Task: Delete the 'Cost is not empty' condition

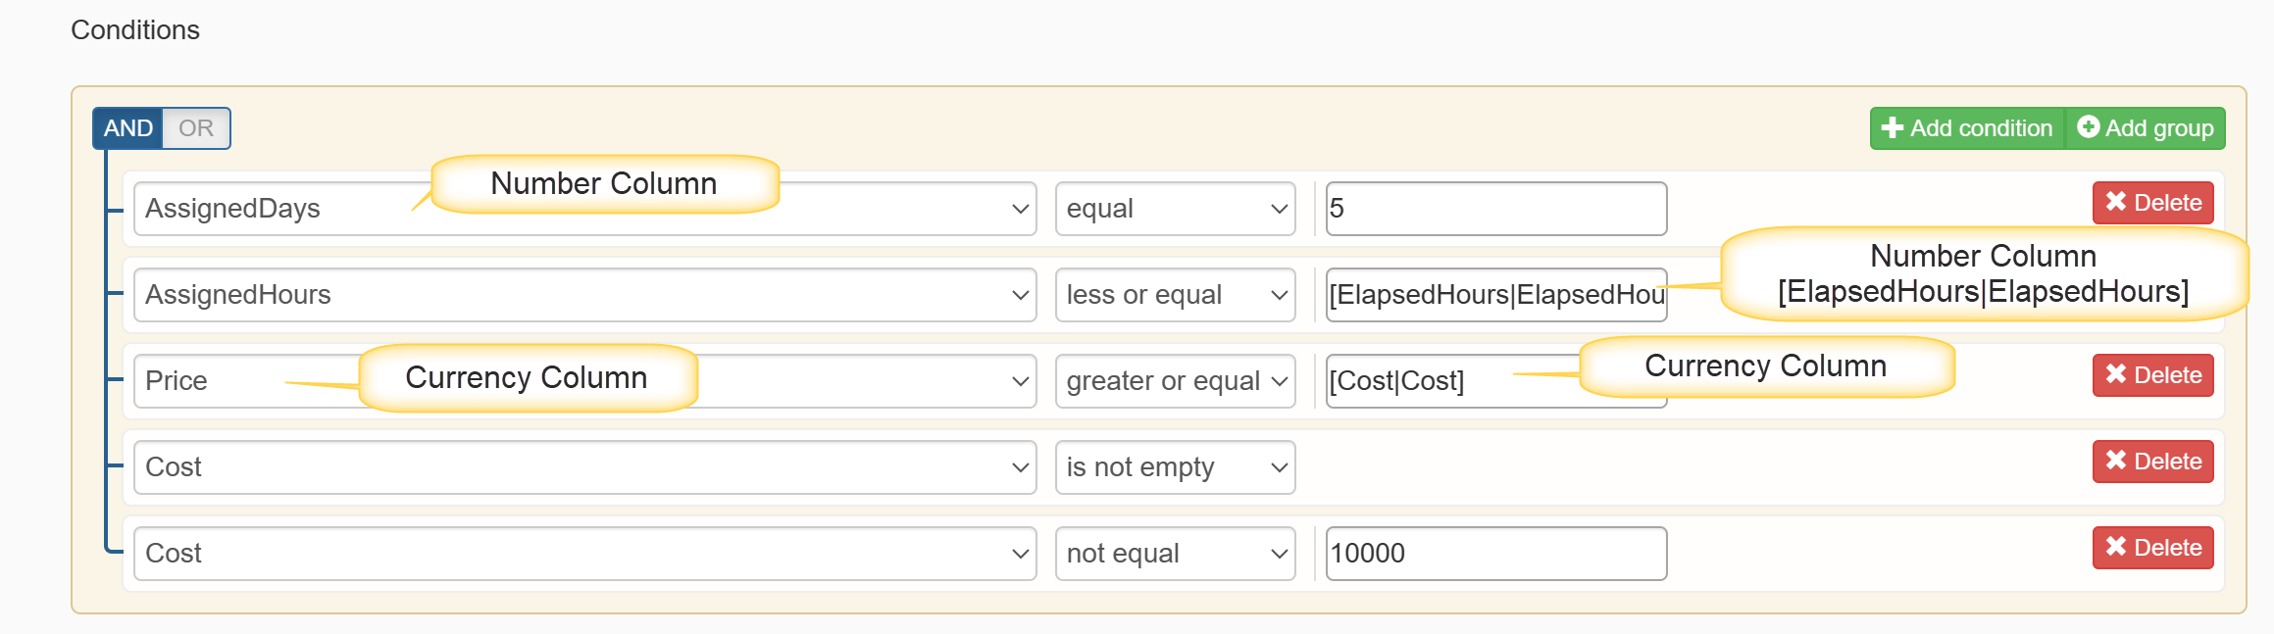Action: point(2152,462)
